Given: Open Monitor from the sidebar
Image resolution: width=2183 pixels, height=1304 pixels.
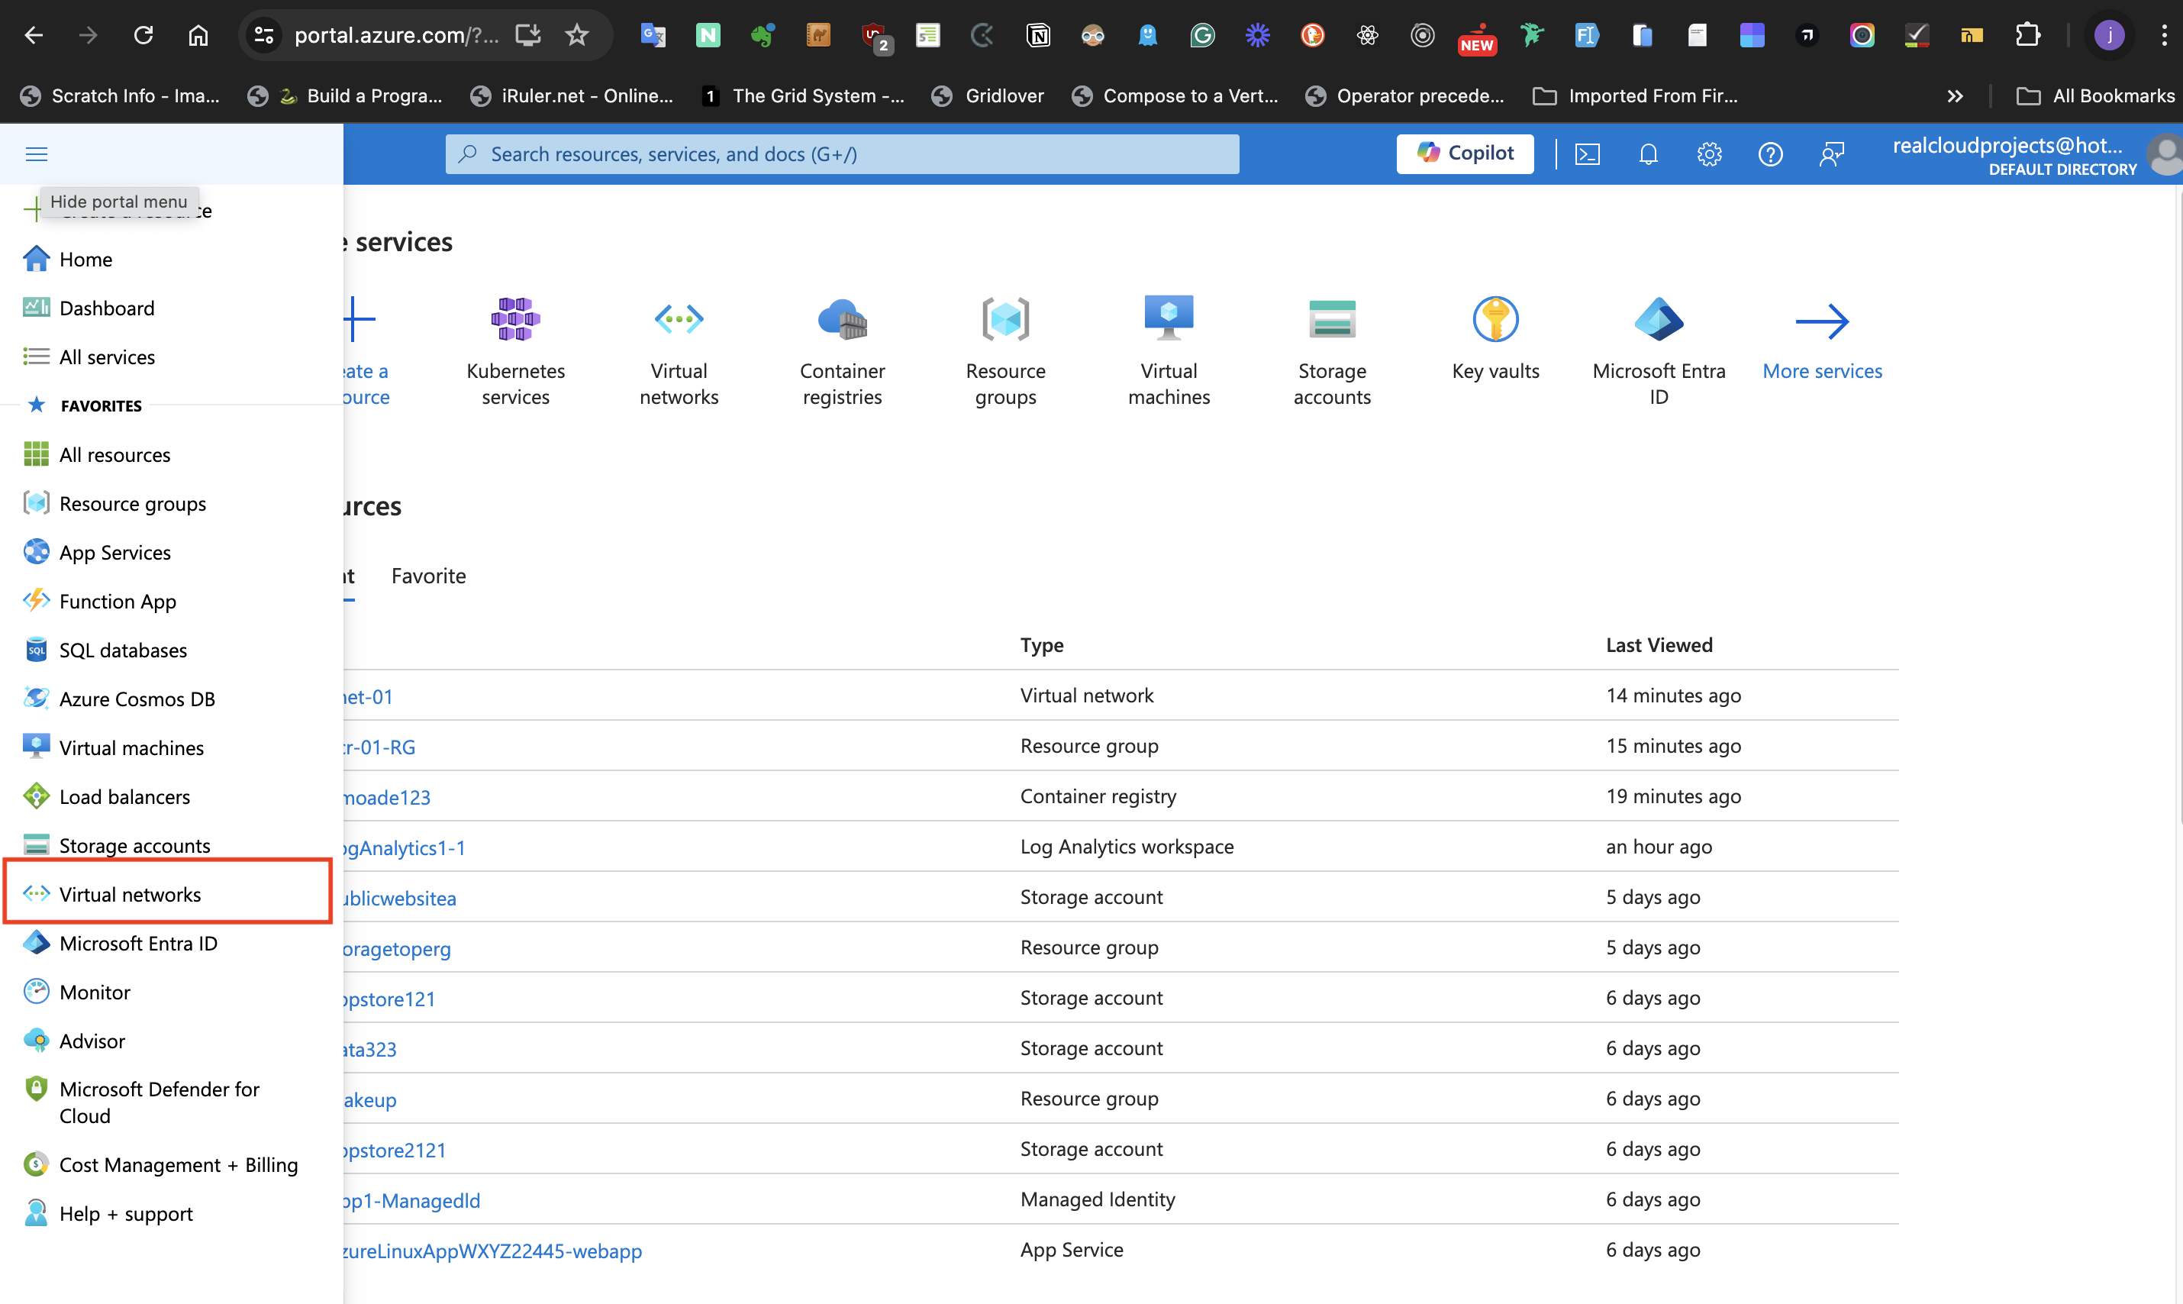Looking at the screenshot, I should 92,991.
